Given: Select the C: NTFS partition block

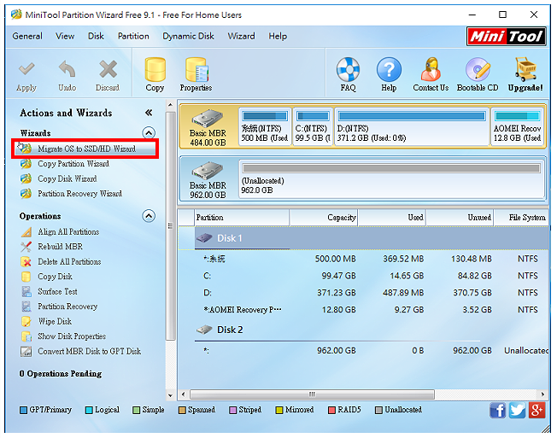Looking at the screenshot, I should pyautogui.click(x=313, y=126).
